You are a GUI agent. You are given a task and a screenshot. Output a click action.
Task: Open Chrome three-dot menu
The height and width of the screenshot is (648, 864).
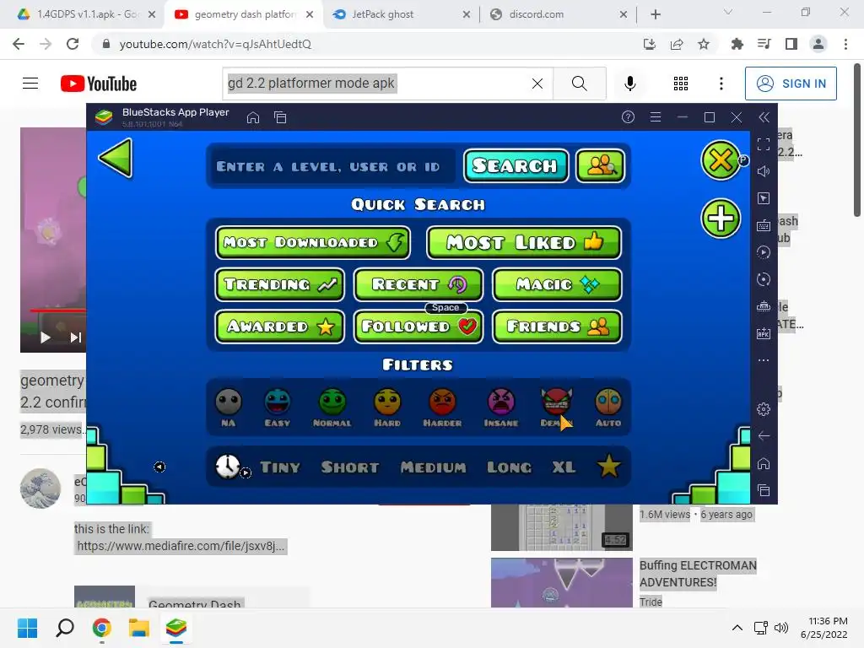point(845,44)
